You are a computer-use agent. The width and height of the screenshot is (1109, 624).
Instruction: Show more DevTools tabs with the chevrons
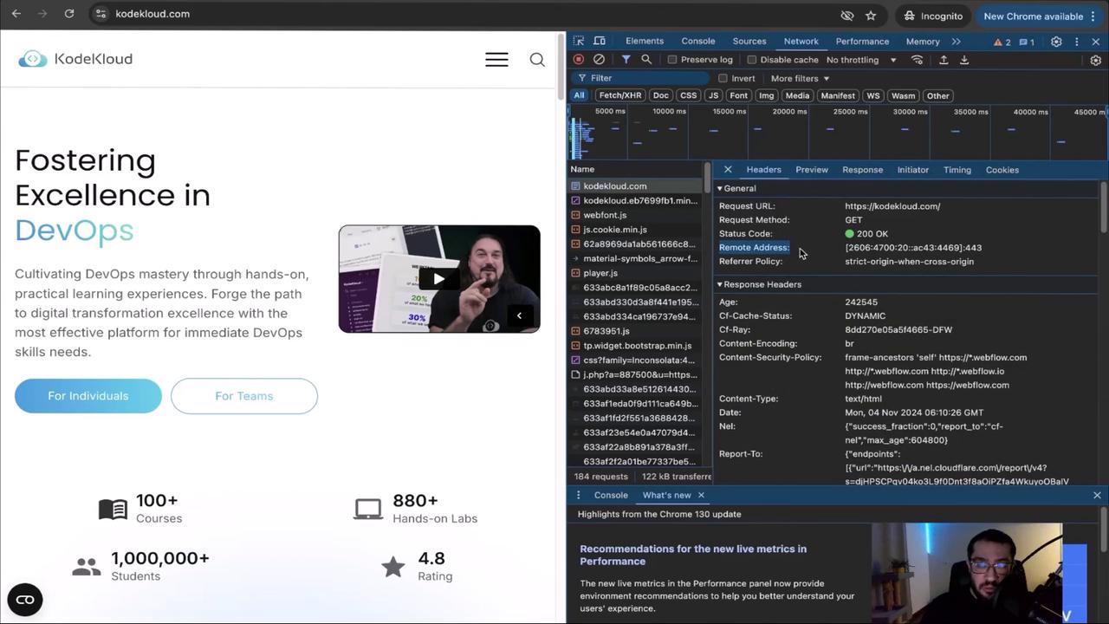(x=956, y=42)
